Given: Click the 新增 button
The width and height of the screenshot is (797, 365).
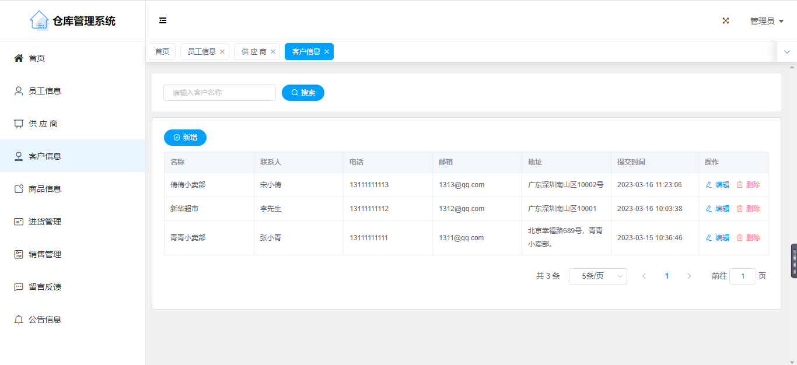Looking at the screenshot, I should [x=185, y=138].
